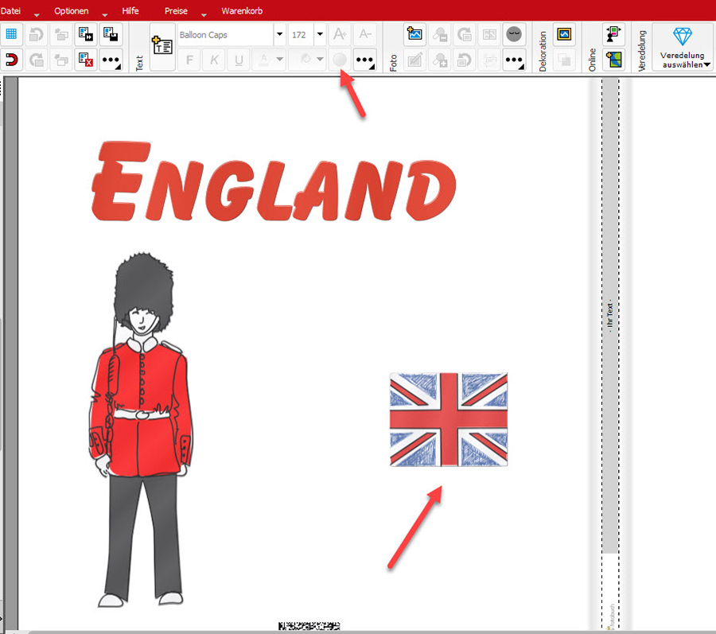Viewport: 716px width, 634px height.
Task: Click the gray face mask icon
Action: 514,34
